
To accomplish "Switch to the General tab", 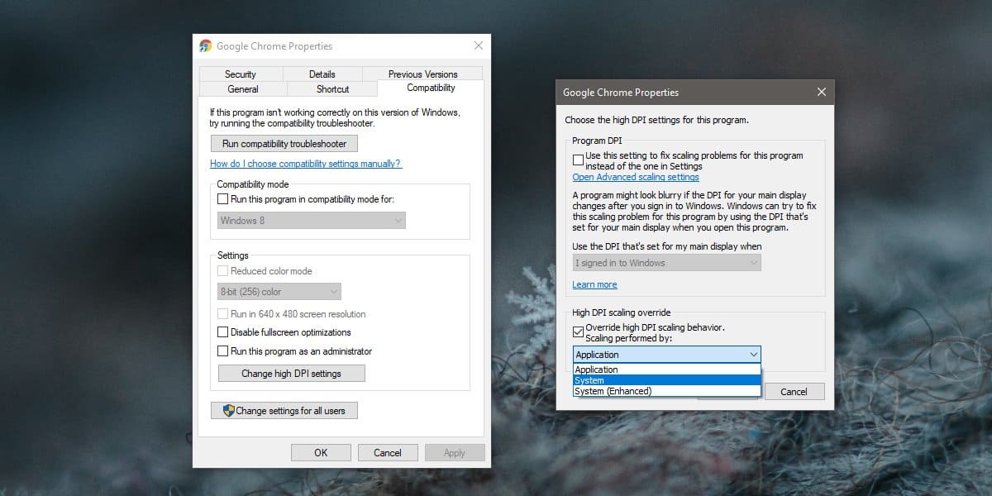I will (243, 89).
